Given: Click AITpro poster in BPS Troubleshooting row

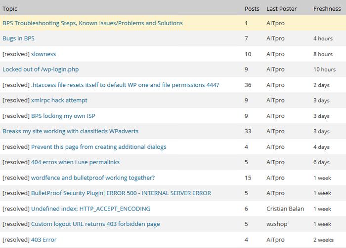Looking at the screenshot, I should 276,23.
